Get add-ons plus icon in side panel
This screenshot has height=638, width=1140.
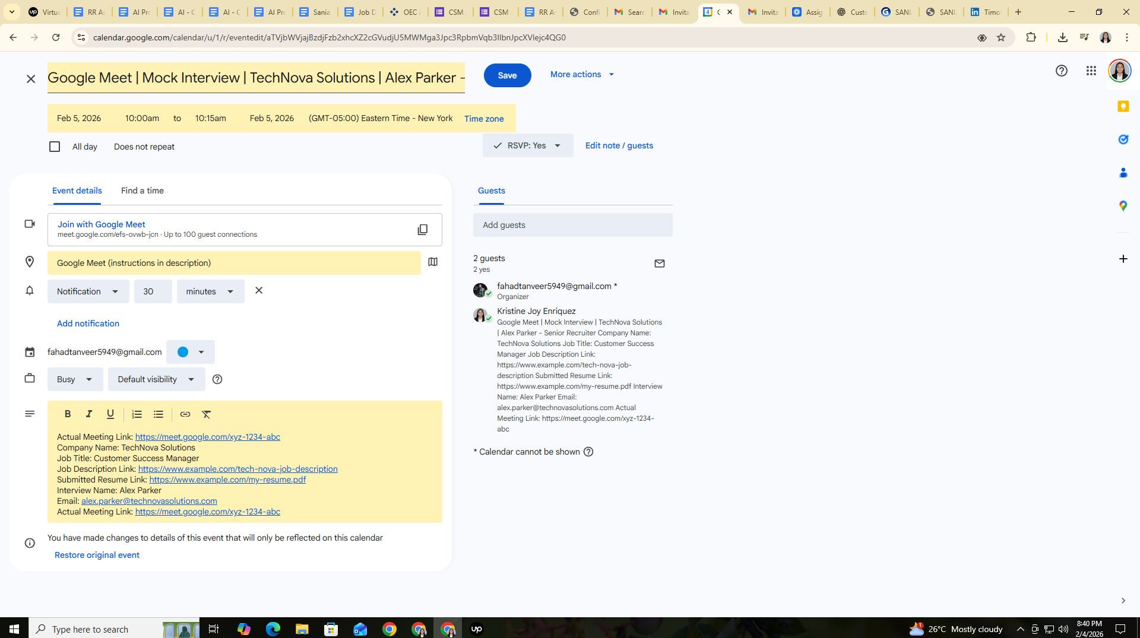click(1123, 259)
